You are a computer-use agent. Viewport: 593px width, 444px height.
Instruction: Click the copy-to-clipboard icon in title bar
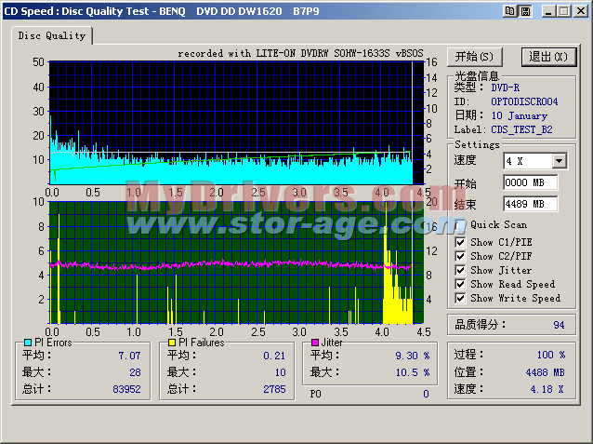(509, 10)
